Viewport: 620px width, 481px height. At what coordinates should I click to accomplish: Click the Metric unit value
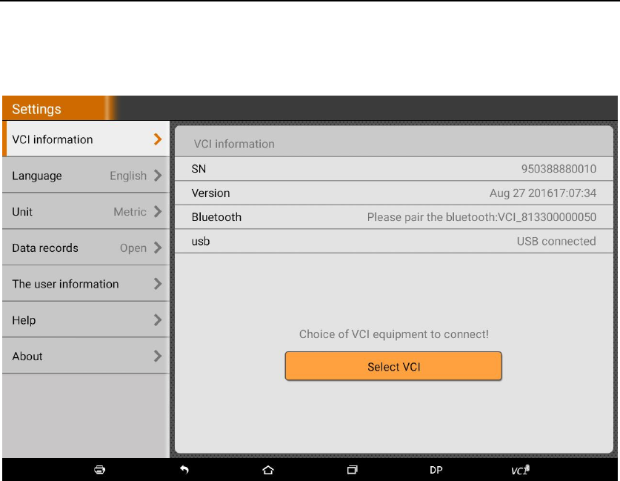[x=130, y=212]
